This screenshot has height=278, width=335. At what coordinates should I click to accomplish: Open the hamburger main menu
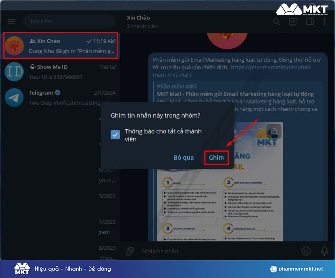[12, 22]
